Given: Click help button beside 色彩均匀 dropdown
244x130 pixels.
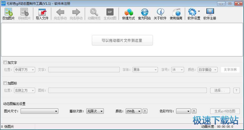Looking at the screenshot, I should [x=194, y=111].
